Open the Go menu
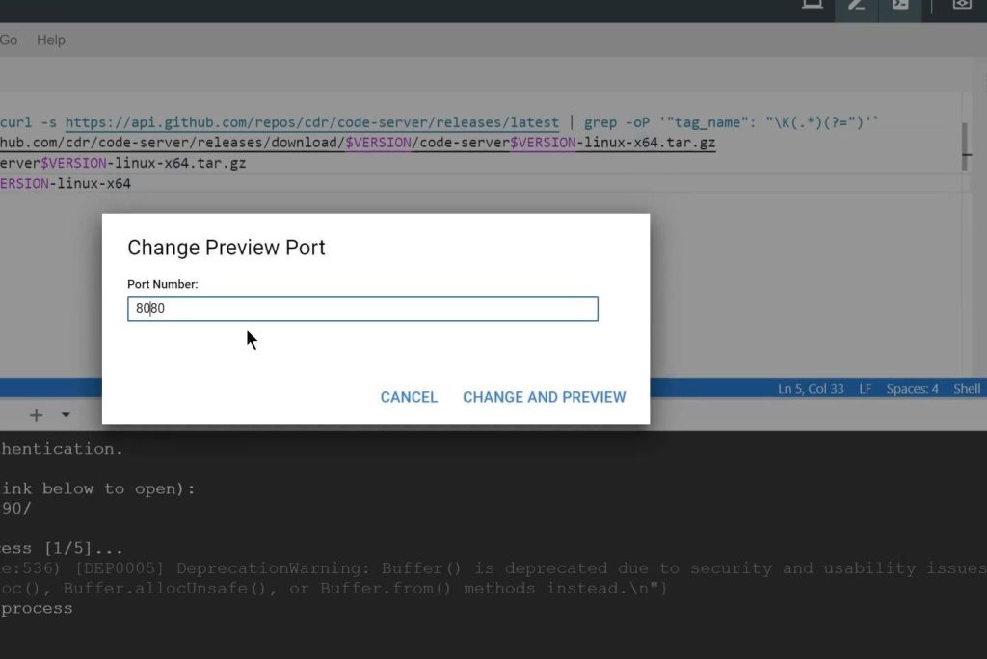 (x=9, y=40)
